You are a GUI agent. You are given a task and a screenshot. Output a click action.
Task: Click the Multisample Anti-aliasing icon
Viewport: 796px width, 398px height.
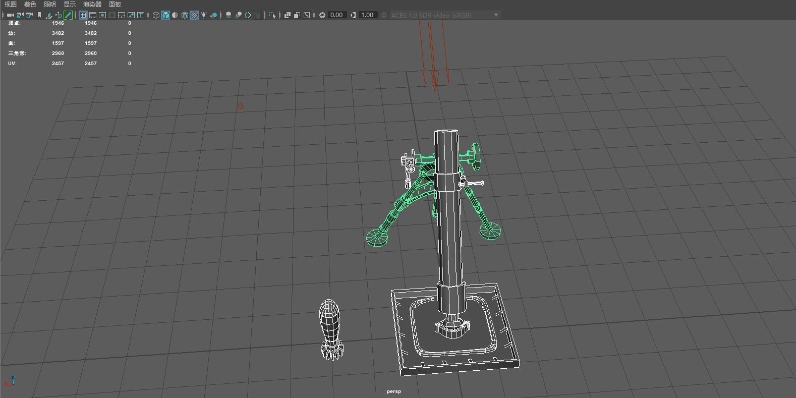[248, 15]
